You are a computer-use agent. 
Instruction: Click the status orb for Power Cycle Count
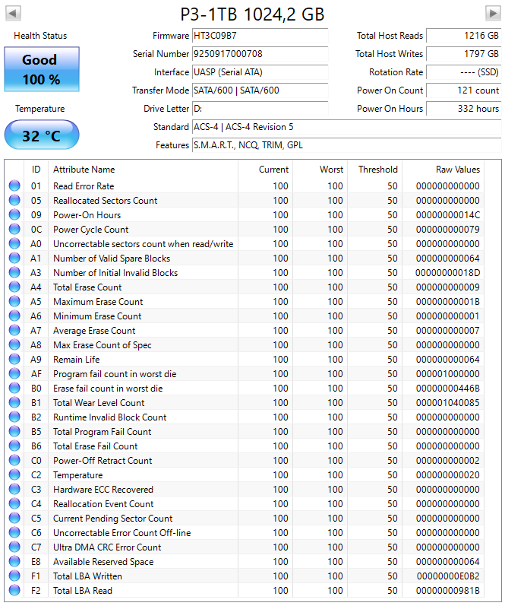14,229
